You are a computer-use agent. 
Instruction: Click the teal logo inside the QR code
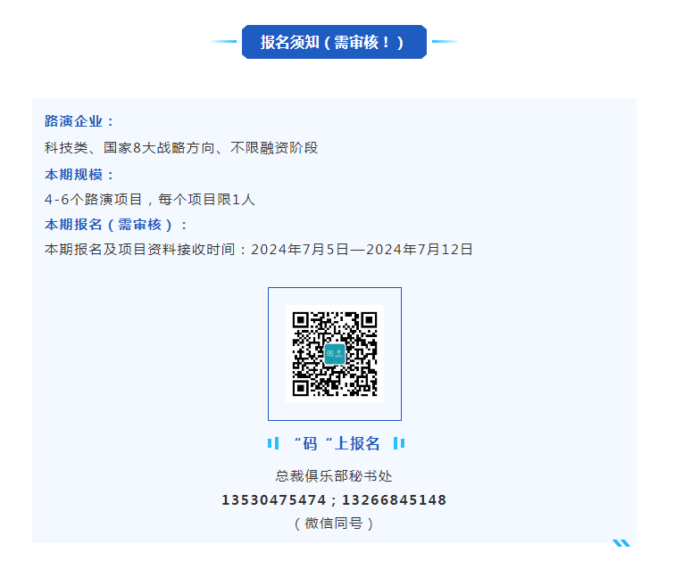click(x=335, y=353)
